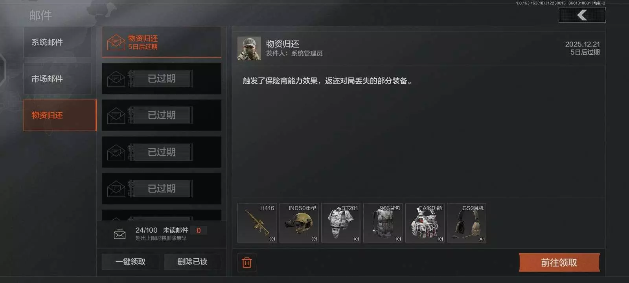Select the FA multi-function vest item
This screenshot has width=629, height=283.
pos(425,223)
